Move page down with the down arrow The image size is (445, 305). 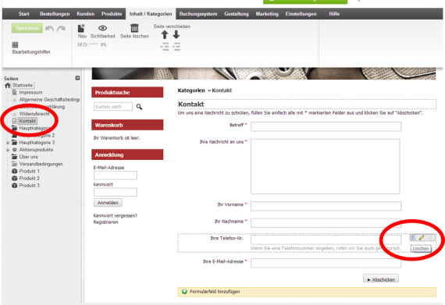coord(176,35)
